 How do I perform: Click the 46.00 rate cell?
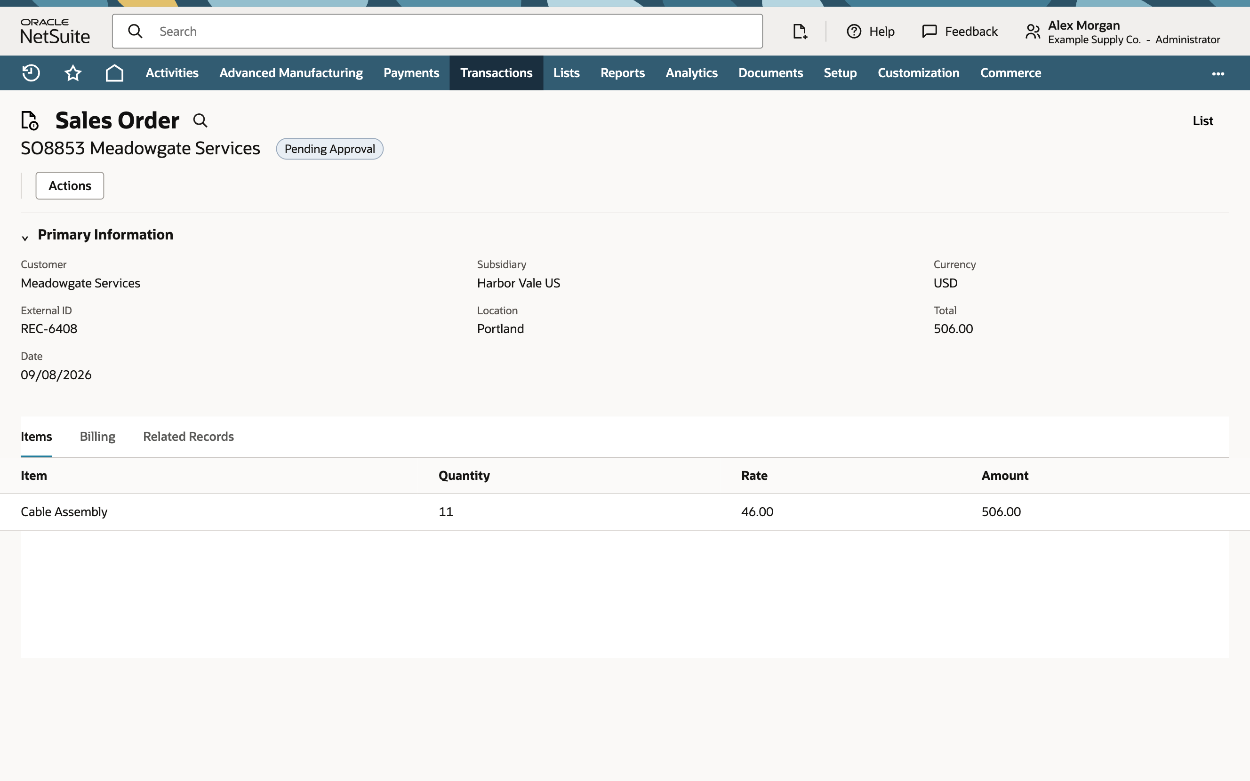[x=757, y=512]
